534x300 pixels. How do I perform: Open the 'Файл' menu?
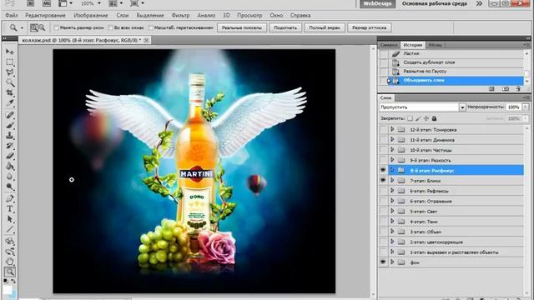tap(12, 15)
